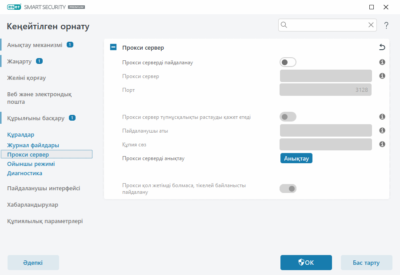Click the info icon next to Пайдаланушы аты

pos(382,130)
